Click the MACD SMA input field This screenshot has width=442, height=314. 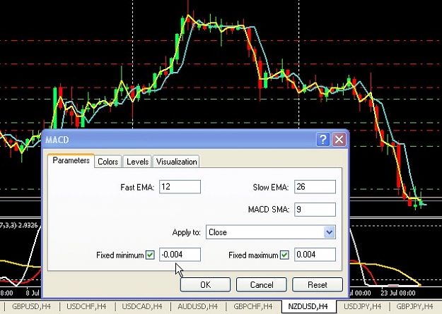coord(315,210)
